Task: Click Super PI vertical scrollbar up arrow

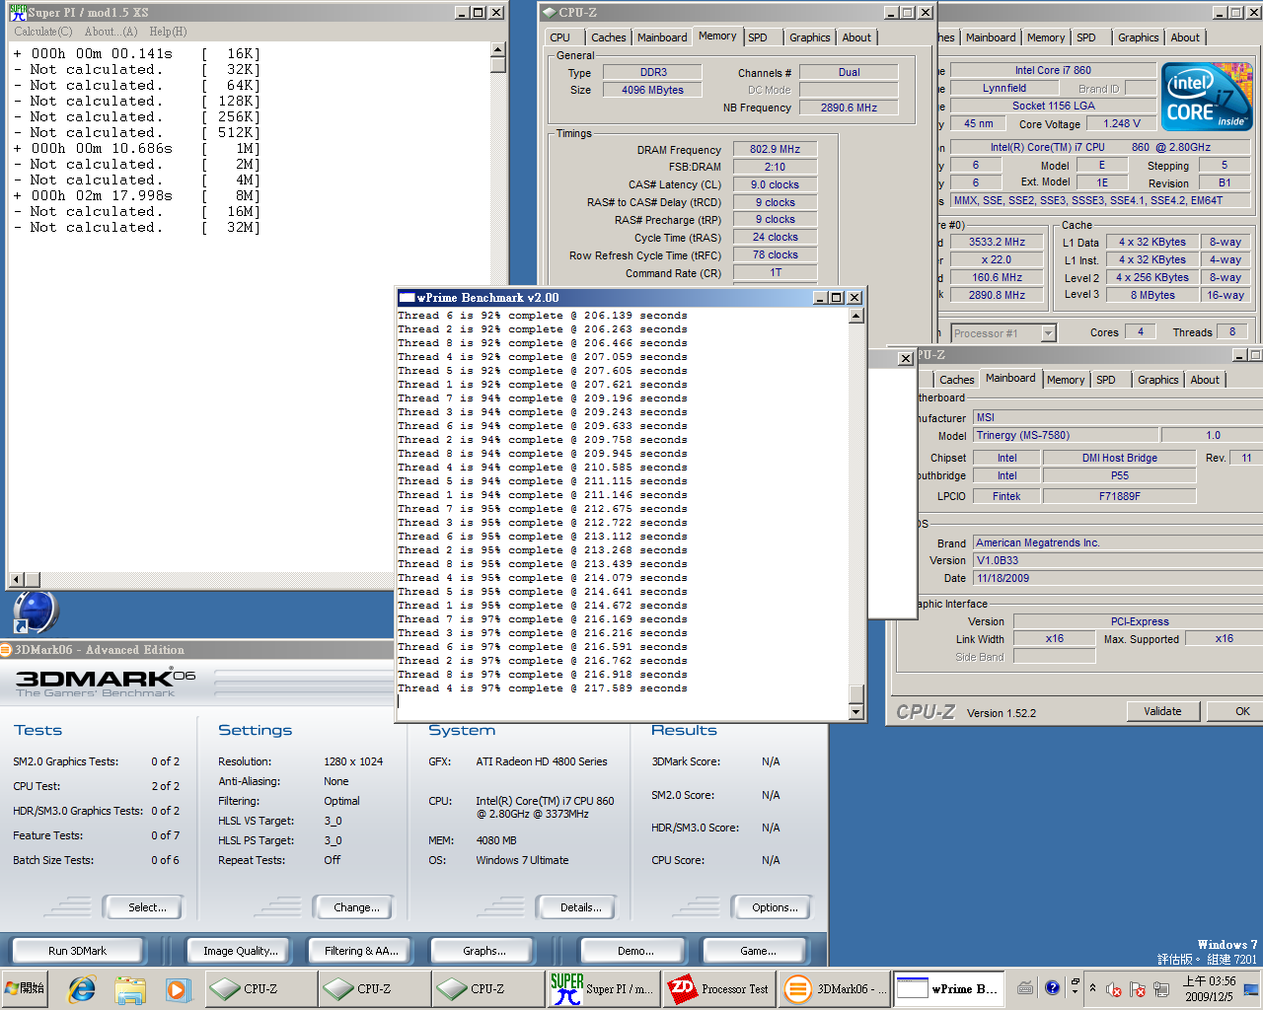Action: point(498,49)
